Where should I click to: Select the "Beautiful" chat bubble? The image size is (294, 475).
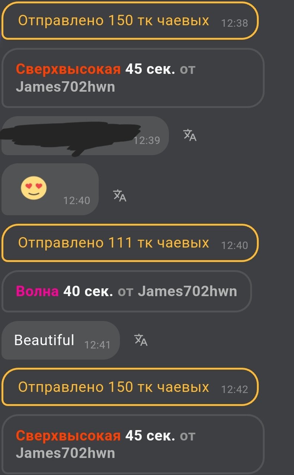tap(61, 340)
